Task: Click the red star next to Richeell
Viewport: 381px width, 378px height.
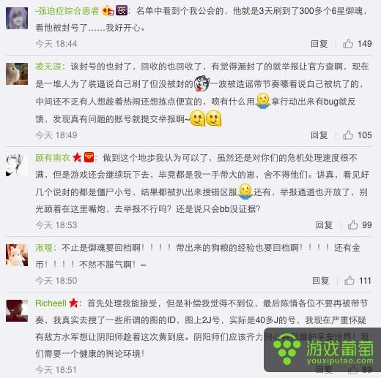Action: pyautogui.click(x=73, y=303)
